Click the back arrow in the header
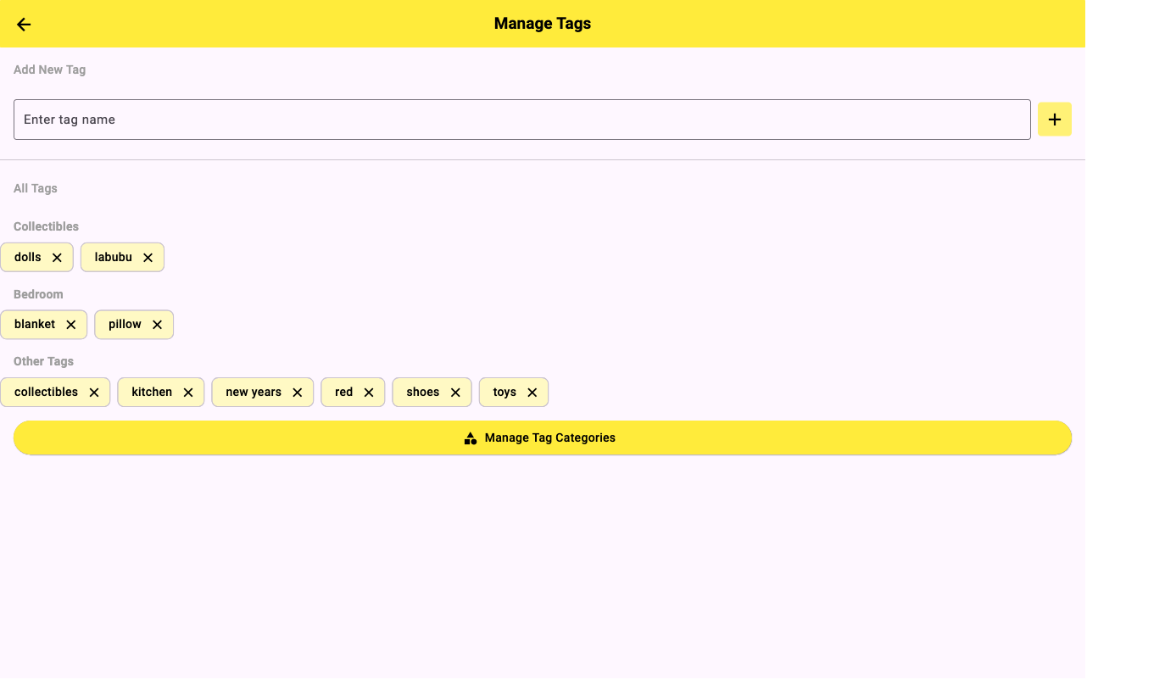This screenshot has width=1165, height=680. (23, 24)
